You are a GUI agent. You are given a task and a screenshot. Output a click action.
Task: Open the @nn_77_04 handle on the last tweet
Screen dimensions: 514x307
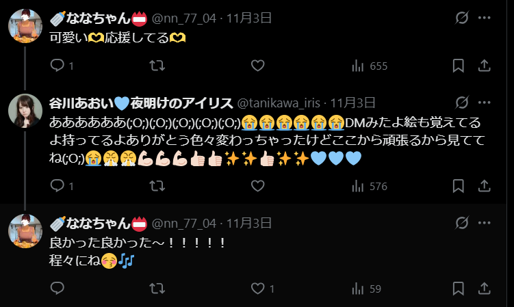coord(184,224)
